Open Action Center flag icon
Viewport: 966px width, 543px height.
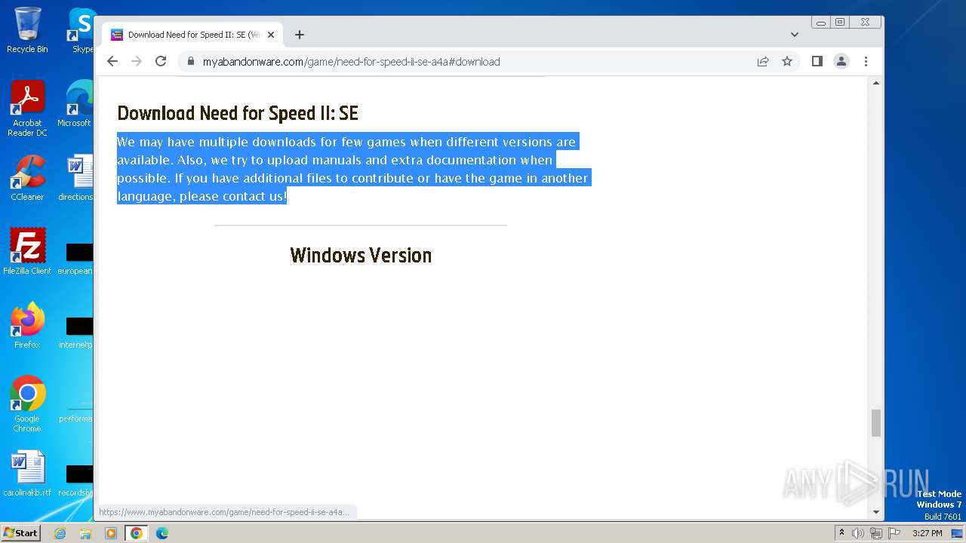coord(894,533)
